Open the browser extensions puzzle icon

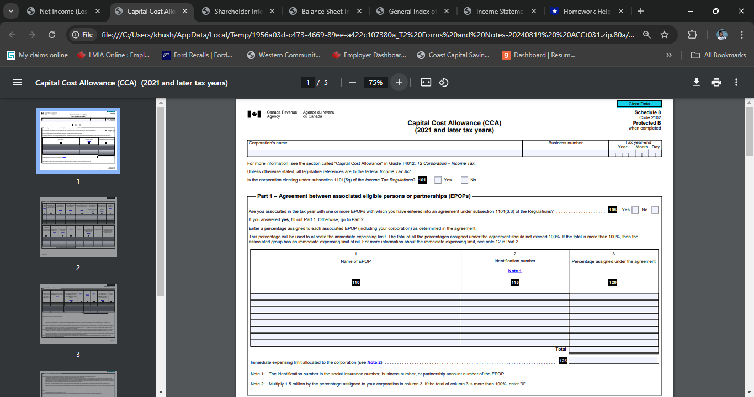[x=693, y=35]
